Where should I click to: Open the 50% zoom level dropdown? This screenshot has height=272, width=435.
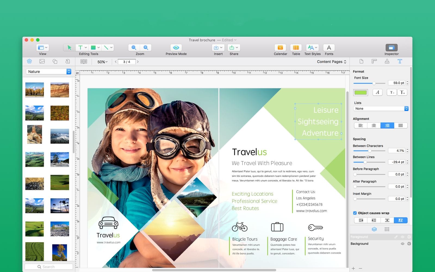pyautogui.click(x=102, y=62)
